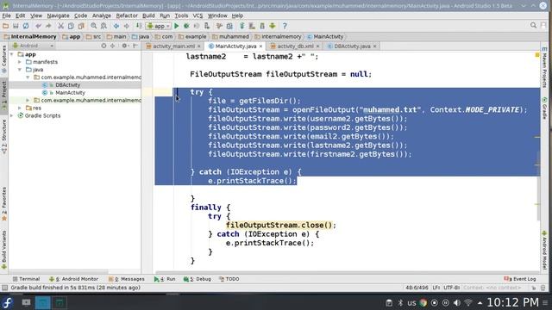Open the Messages tool window

point(127,279)
